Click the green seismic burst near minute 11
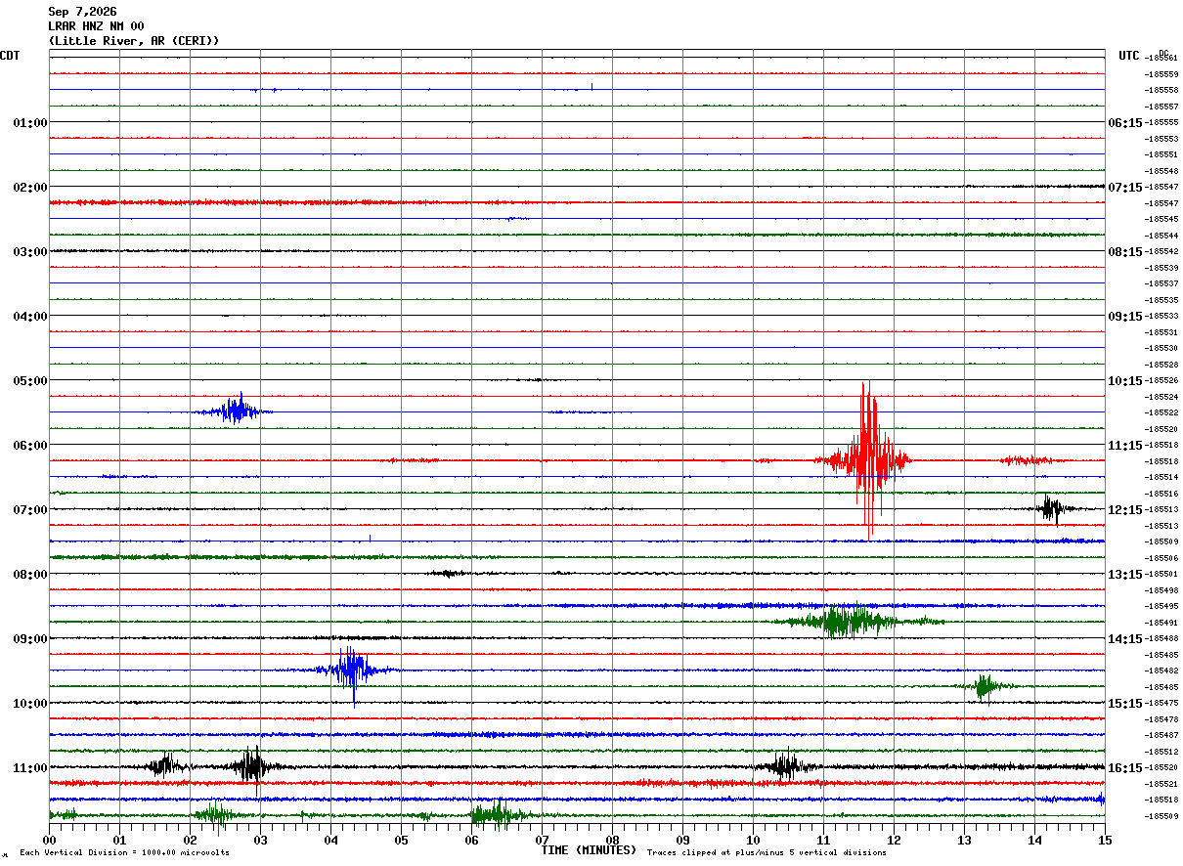Image resolution: width=1183 pixels, height=866 pixels. 849,621
